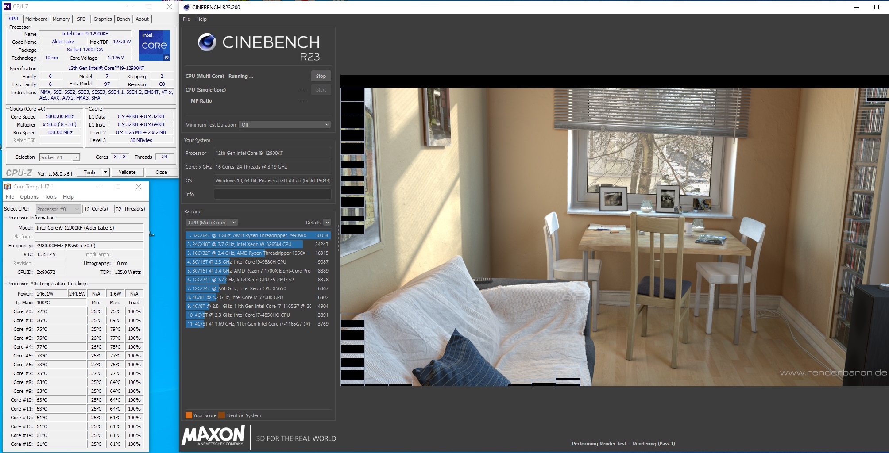This screenshot has height=453, width=889.
Task: Open the About tab in CPU-Z
Action: tap(142, 19)
